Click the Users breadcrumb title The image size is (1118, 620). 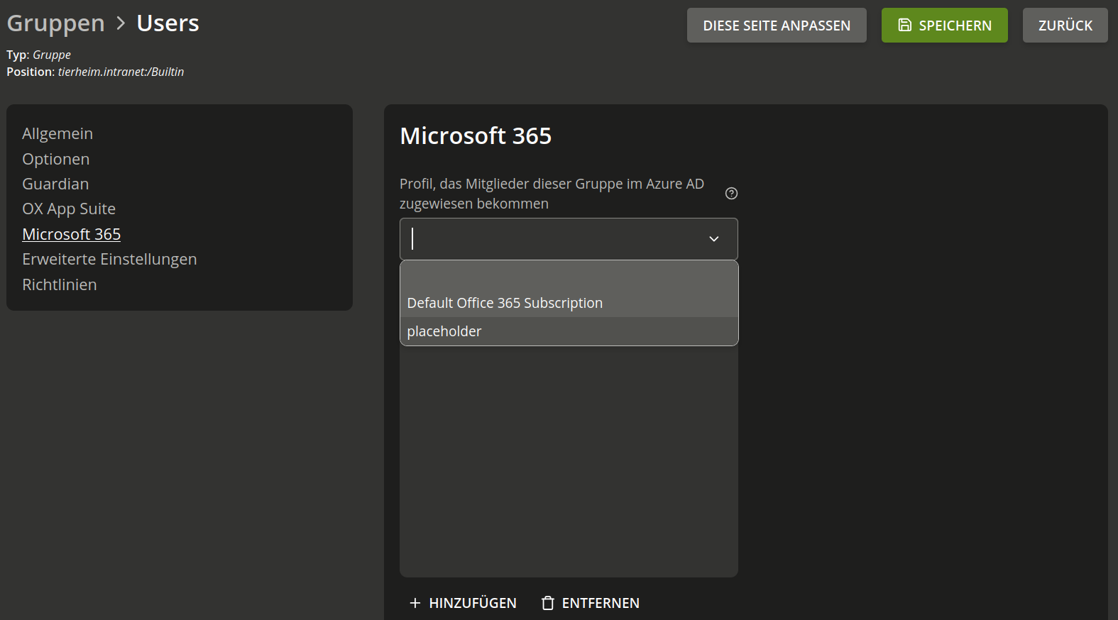[168, 23]
